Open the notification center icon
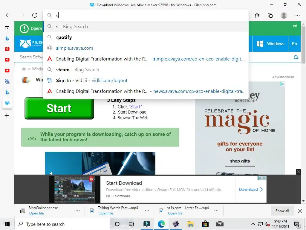The height and width of the screenshot is (230, 306). pos(296,224)
